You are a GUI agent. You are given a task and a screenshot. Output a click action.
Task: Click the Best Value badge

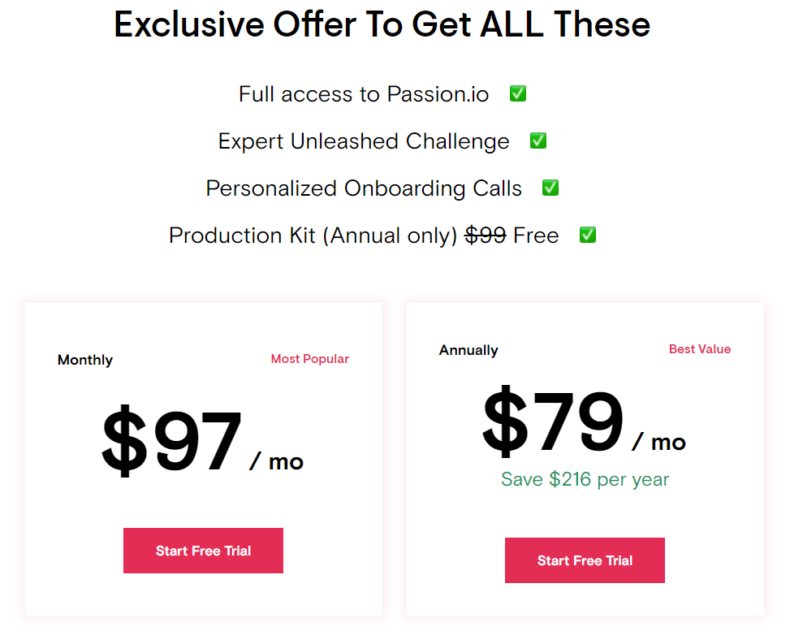click(700, 348)
